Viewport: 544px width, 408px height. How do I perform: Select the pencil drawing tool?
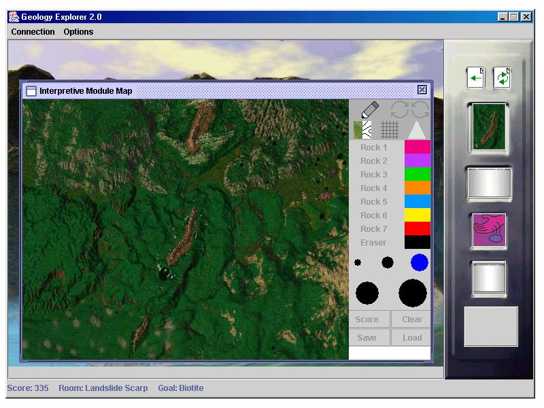pyautogui.click(x=370, y=109)
